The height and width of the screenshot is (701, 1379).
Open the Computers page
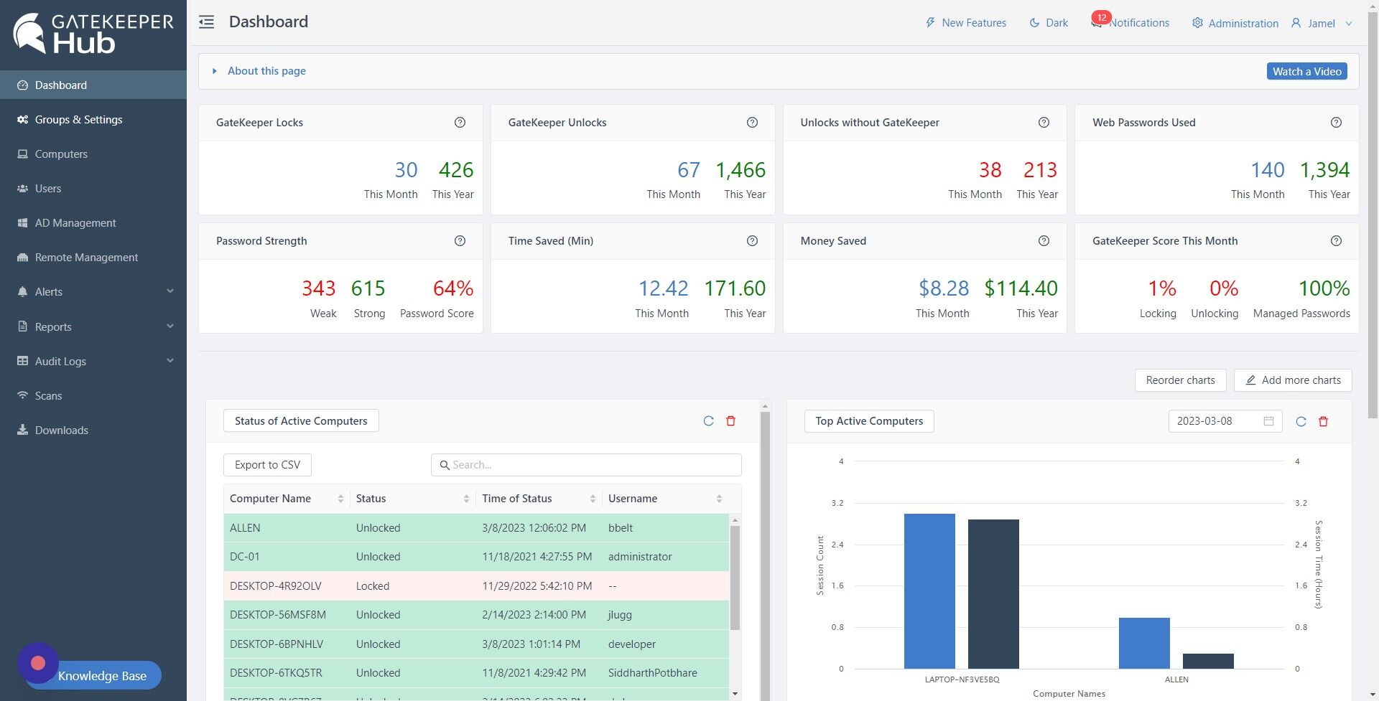(x=93, y=154)
